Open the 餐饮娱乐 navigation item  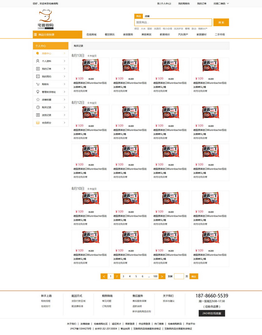coord(109,34)
